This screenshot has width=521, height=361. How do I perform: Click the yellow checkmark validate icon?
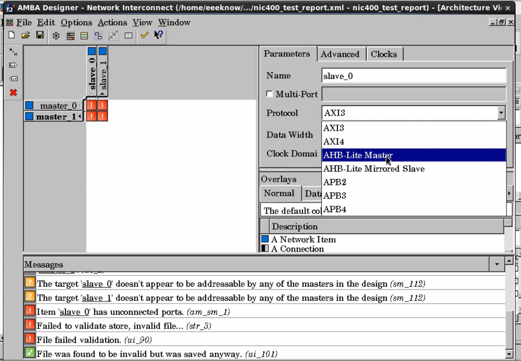click(144, 35)
